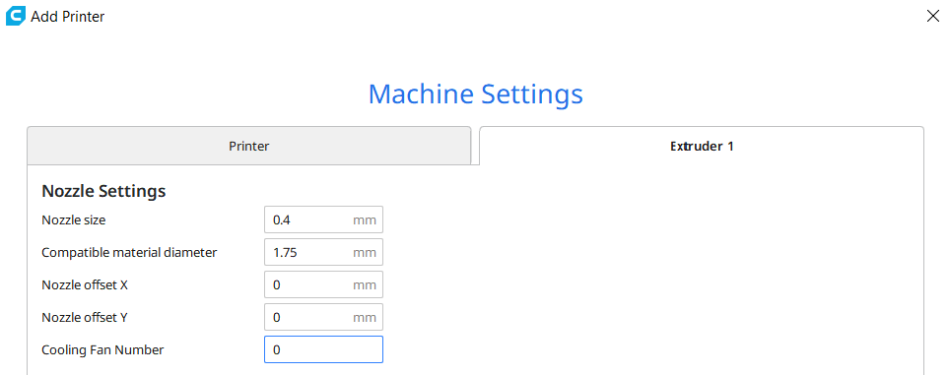Click the mm unit beside 1.75 value
Viewport: 949px width, 375px height.
click(365, 253)
